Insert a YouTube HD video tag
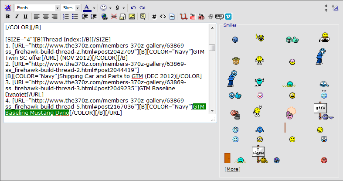343x181 pixels. 201,17
